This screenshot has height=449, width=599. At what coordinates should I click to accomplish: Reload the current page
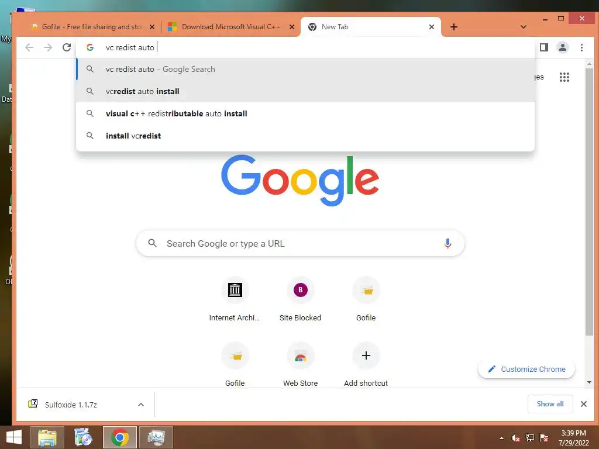pyautogui.click(x=67, y=47)
